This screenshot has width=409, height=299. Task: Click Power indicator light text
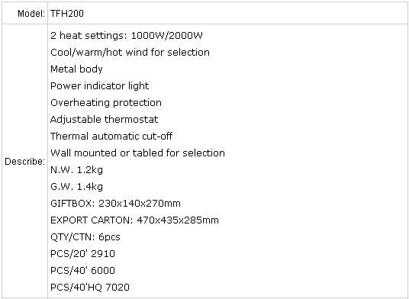click(x=100, y=86)
